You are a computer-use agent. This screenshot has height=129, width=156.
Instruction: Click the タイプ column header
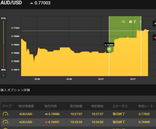tap(7, 106)
